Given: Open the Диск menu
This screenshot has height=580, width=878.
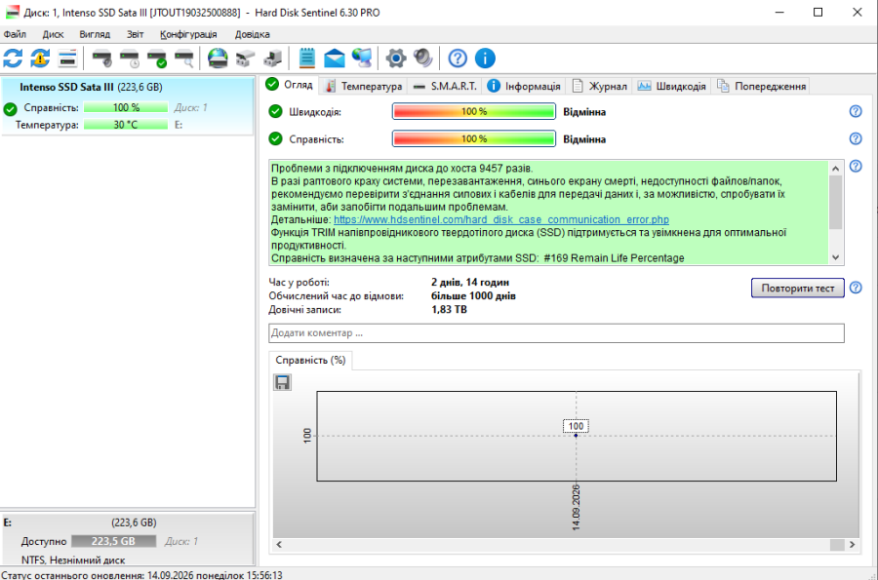Looking at the screenshot, I should pos(54,34).
